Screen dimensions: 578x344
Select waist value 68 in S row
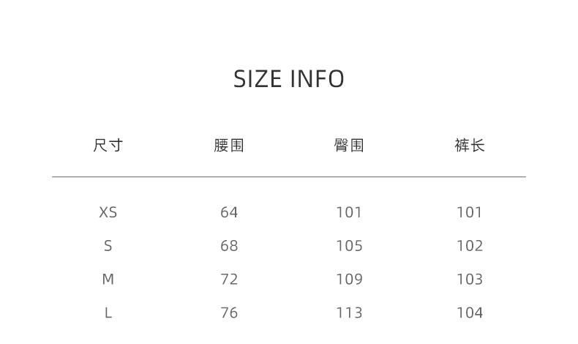229,246
